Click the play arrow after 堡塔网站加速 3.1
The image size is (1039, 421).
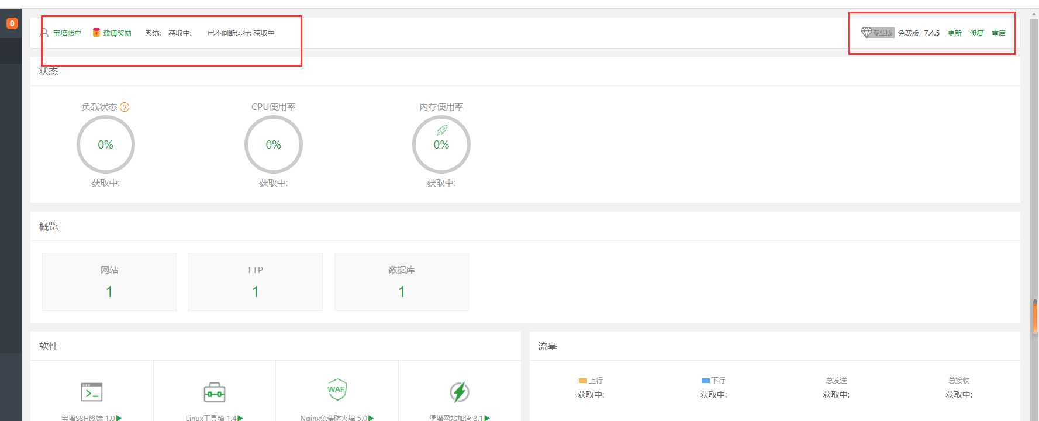(487, 418)
